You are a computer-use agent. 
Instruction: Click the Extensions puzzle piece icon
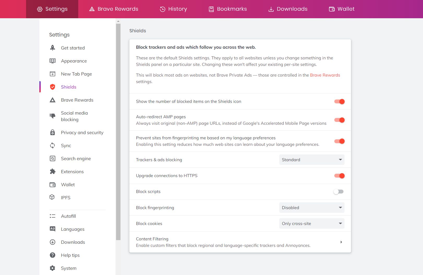pyautogui.click(x=52, y=171)
